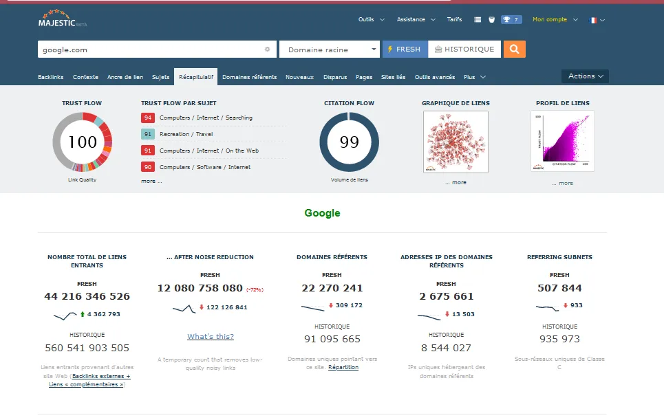The height and width of the screenshot is (420, 664).
Task: Click the 91 Recreation / Travel badge
Action: [x=148, y=134]
